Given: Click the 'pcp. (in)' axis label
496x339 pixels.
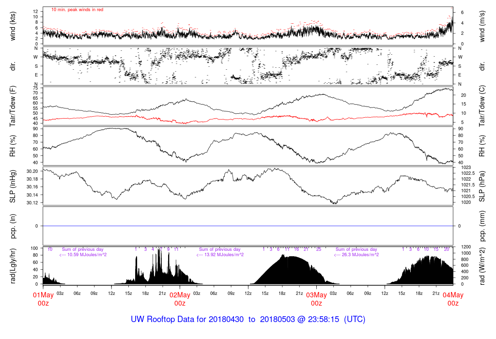Looking at the screenshot, I should point(13,226).
